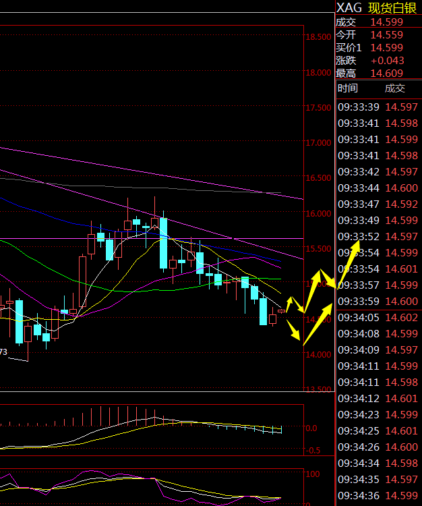The height and width of the screenshot is (506, 422).
Task: Click the 09:34:09 tick time
Action: coord(359,349)
